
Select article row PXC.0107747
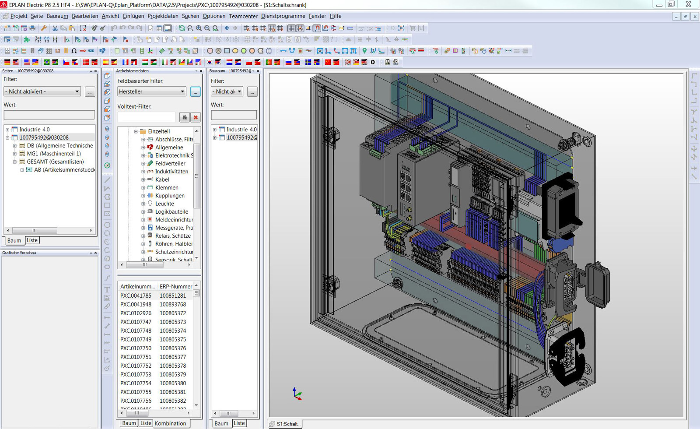136,322
